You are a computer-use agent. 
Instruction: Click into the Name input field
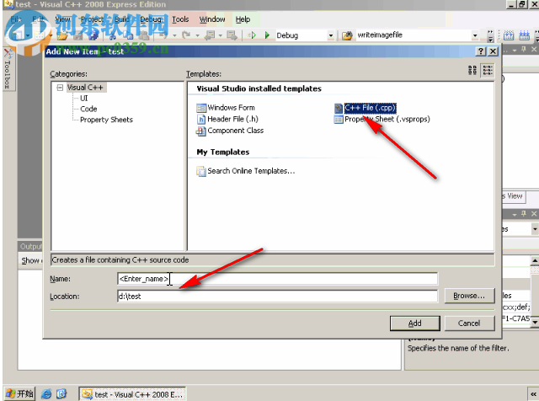tap(277, 279)
